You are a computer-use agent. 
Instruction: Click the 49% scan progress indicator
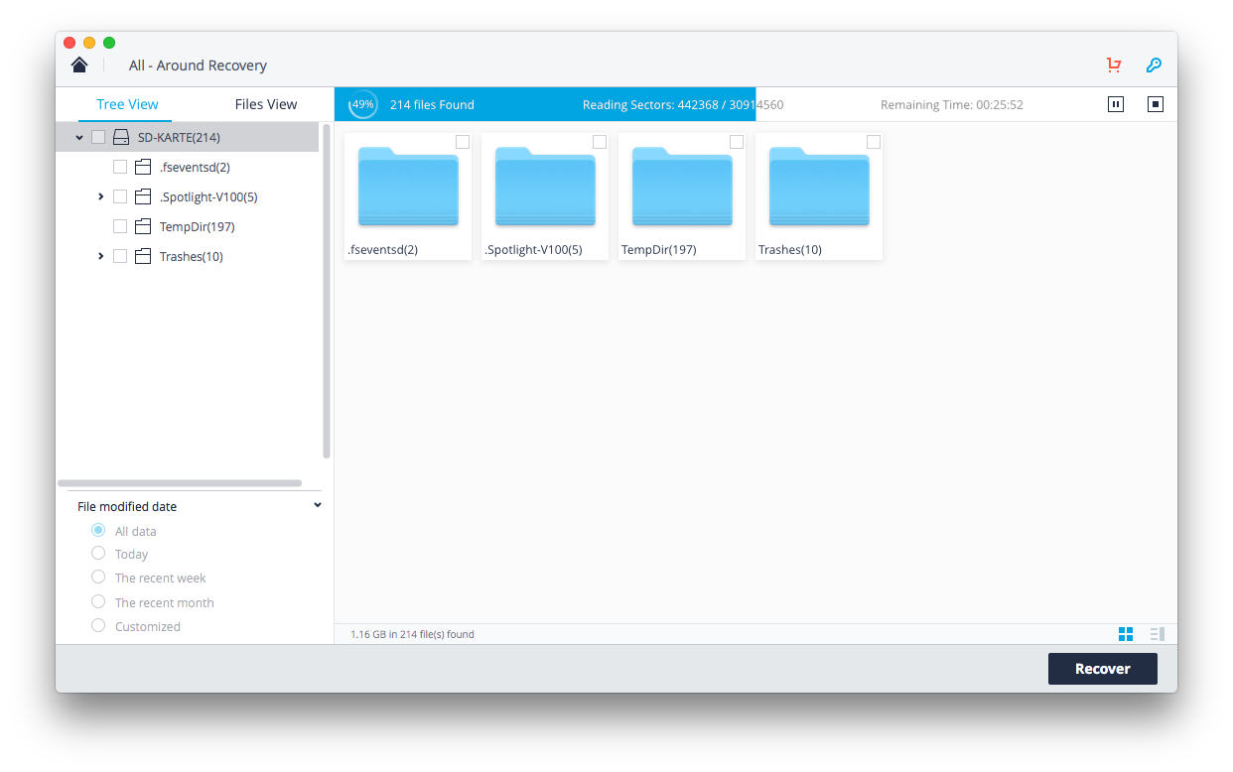point(363,104)
